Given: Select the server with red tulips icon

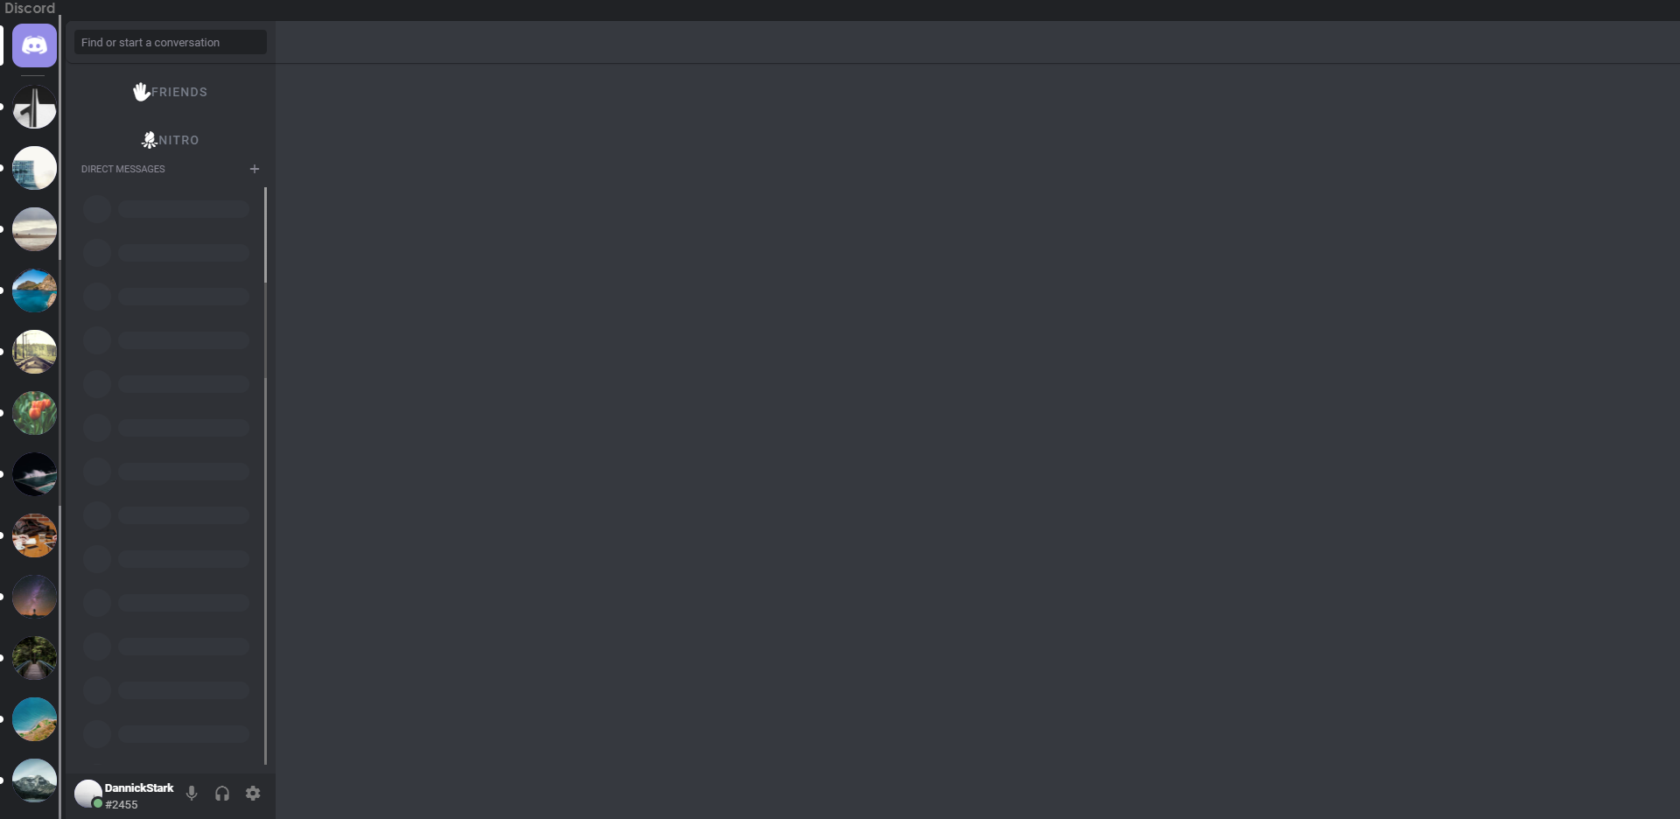Looking at the screenshot, I should (35, 413).
